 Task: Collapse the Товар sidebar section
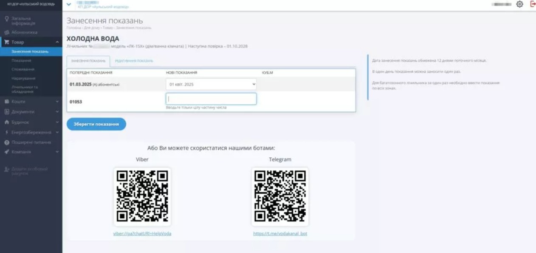click(57, 42)
